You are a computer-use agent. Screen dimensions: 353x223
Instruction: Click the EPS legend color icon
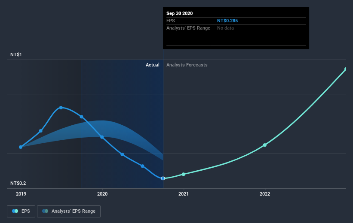[15, 211]
